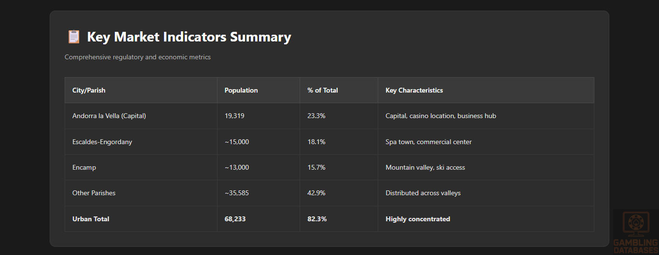The image size is (659, 255).
Task: Click the Key Characteristics column header
Action: [x=414, y=90]
